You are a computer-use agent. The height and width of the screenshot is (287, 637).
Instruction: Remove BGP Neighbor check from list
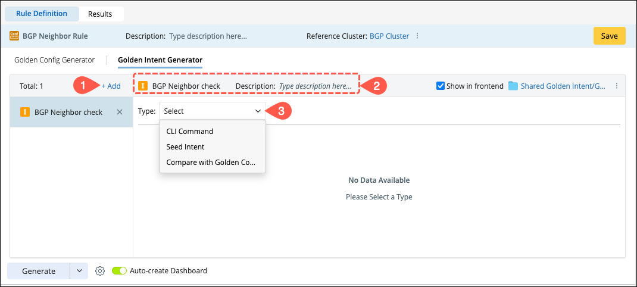point(119,112)
